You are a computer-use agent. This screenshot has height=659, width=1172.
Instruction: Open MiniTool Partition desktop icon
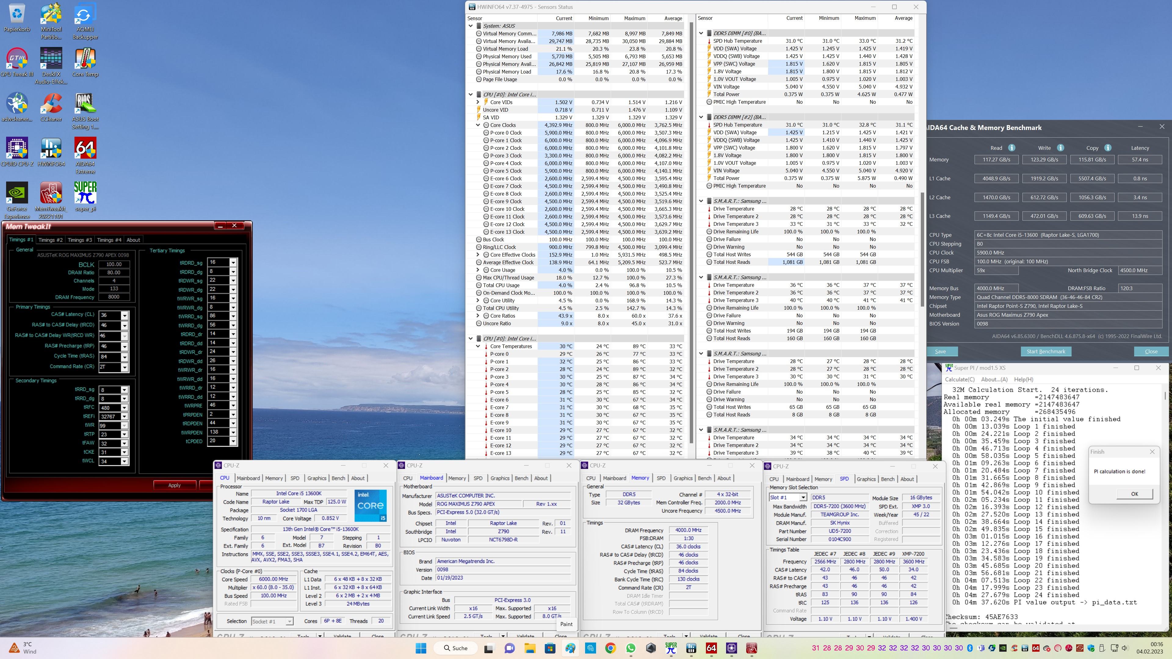[51, 21]
